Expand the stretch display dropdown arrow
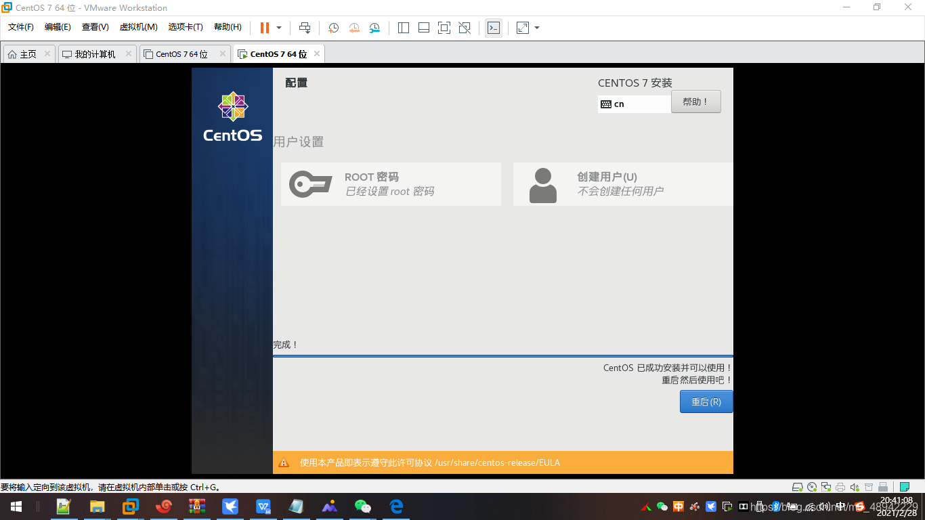Screen dimensions: 925x520 point(537,28)
